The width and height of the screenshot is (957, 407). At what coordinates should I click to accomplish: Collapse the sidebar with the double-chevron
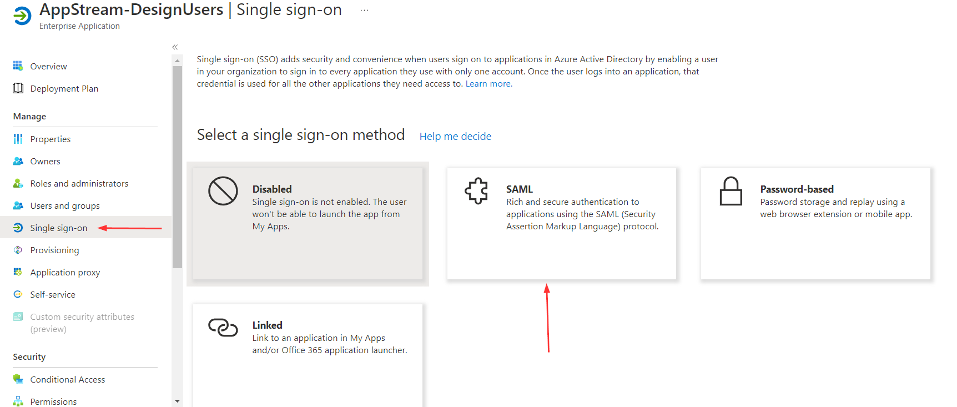(174, 47)
